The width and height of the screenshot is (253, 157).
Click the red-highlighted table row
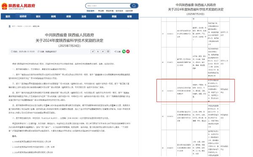click(x=196, y=91)
